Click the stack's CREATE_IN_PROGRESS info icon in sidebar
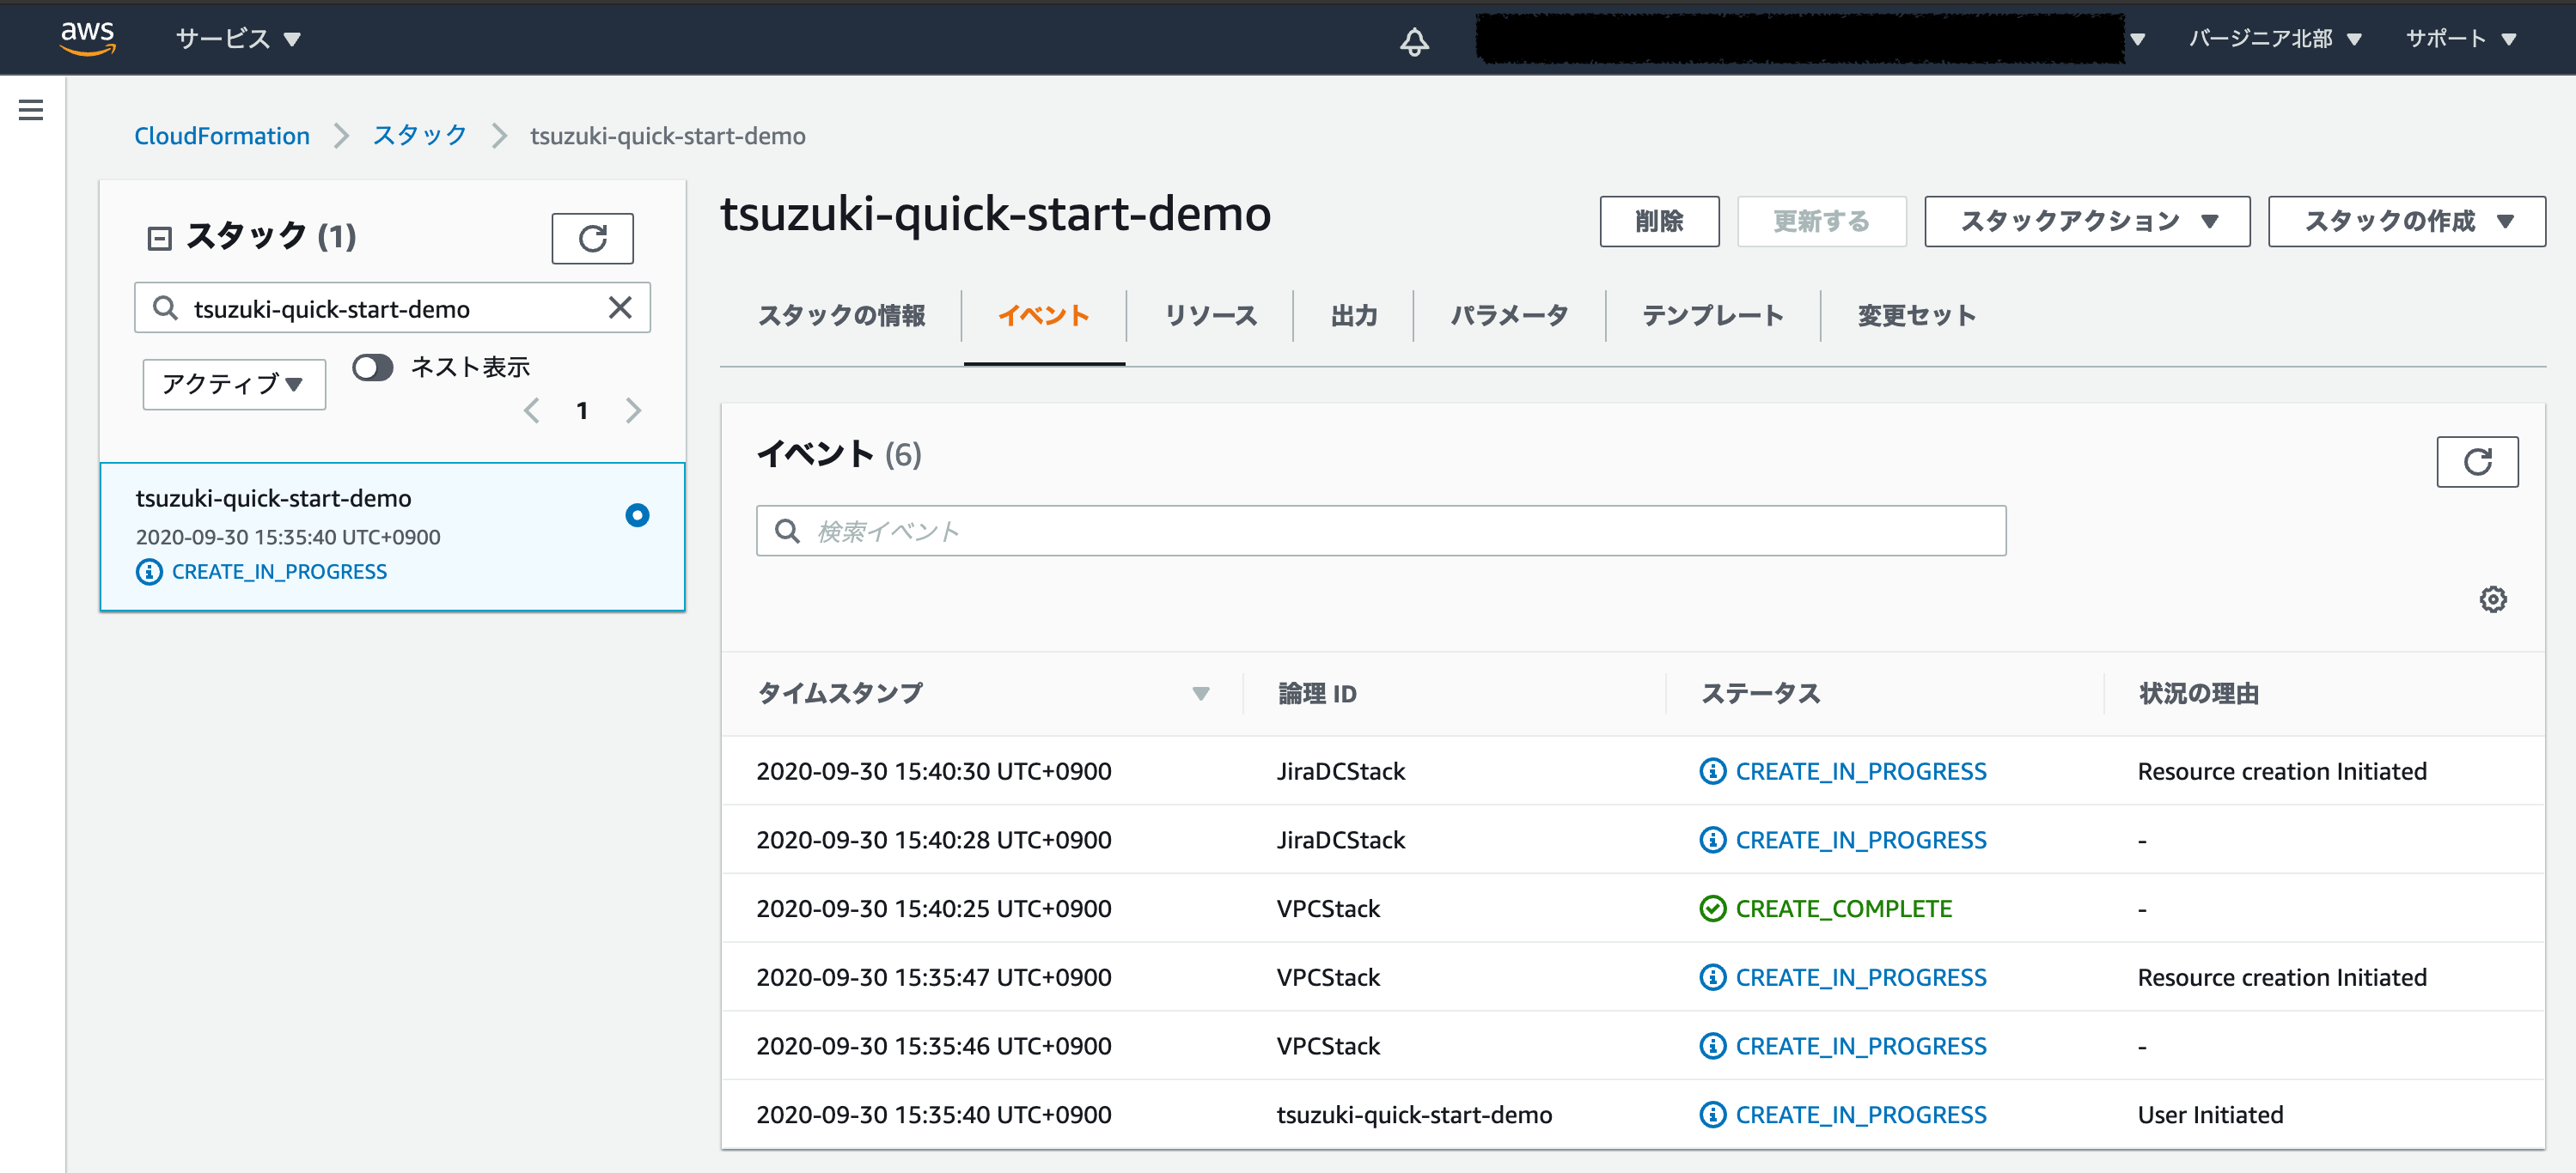2576x1173 pixels. pos(149,572)
